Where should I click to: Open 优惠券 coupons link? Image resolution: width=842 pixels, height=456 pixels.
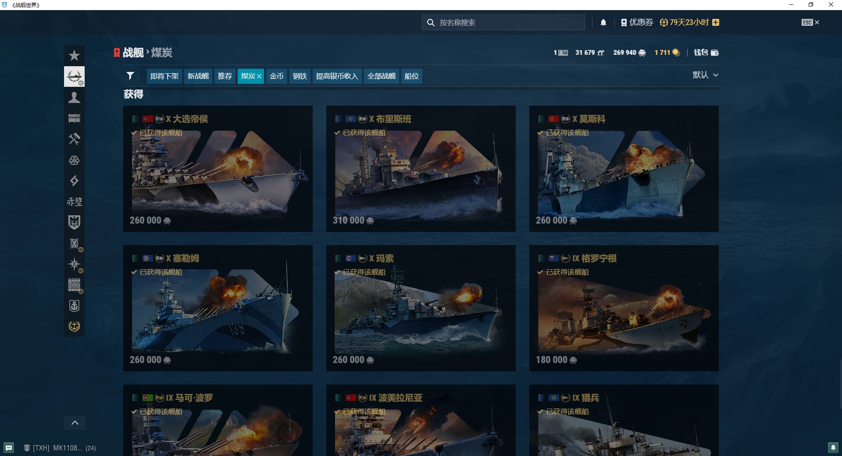point(637,22)
